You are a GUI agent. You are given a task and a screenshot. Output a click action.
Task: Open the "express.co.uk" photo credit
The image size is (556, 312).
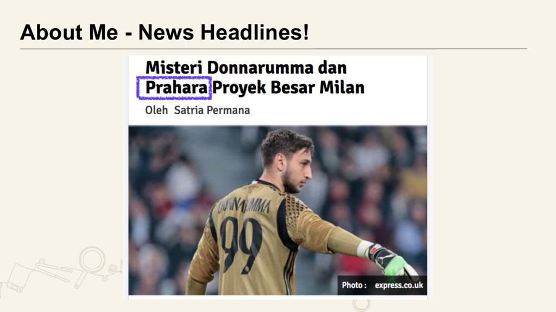pyautogui.click(x=399, y=285)
